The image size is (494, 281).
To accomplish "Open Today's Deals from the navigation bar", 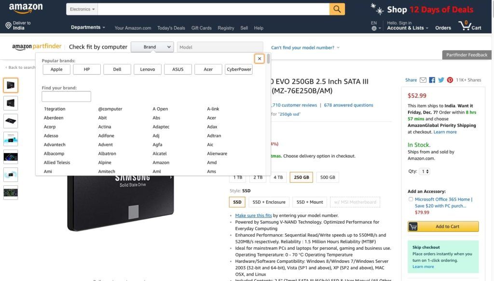I will click(x=171, y=28).
